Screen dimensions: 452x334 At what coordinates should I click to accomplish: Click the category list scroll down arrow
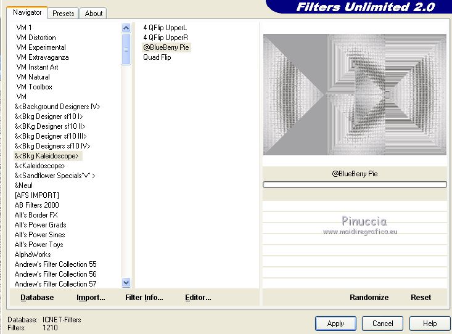tap(126, 282)
